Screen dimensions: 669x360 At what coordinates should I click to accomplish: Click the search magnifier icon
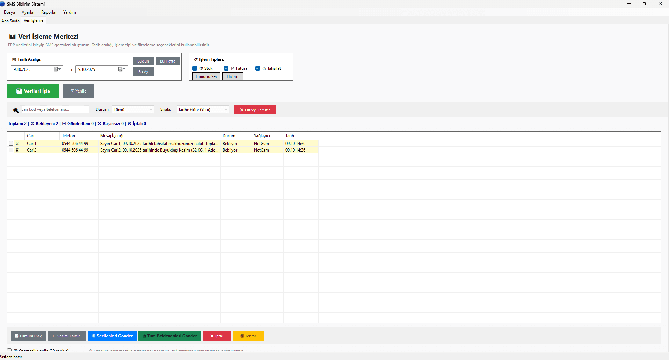(x=16, y=110)
